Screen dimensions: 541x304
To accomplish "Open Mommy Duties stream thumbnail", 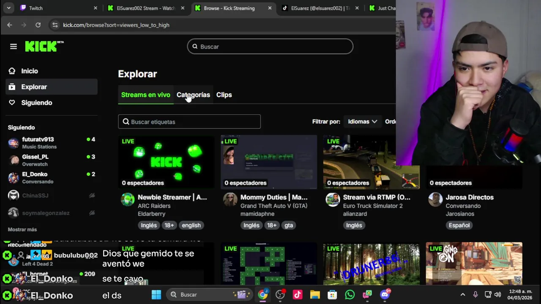I will pyautogui.click(x=269, y=162).
